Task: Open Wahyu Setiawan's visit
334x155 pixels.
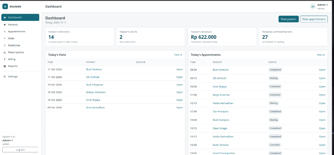Action: click(180, 92)
